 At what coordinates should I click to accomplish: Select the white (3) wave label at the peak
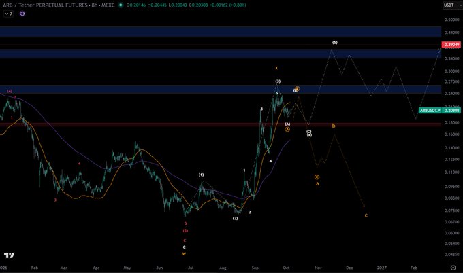point(278,81)
